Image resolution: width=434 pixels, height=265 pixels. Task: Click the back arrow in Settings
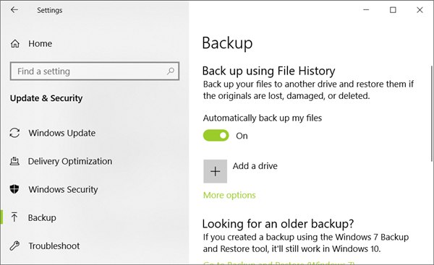coord(14,10)
